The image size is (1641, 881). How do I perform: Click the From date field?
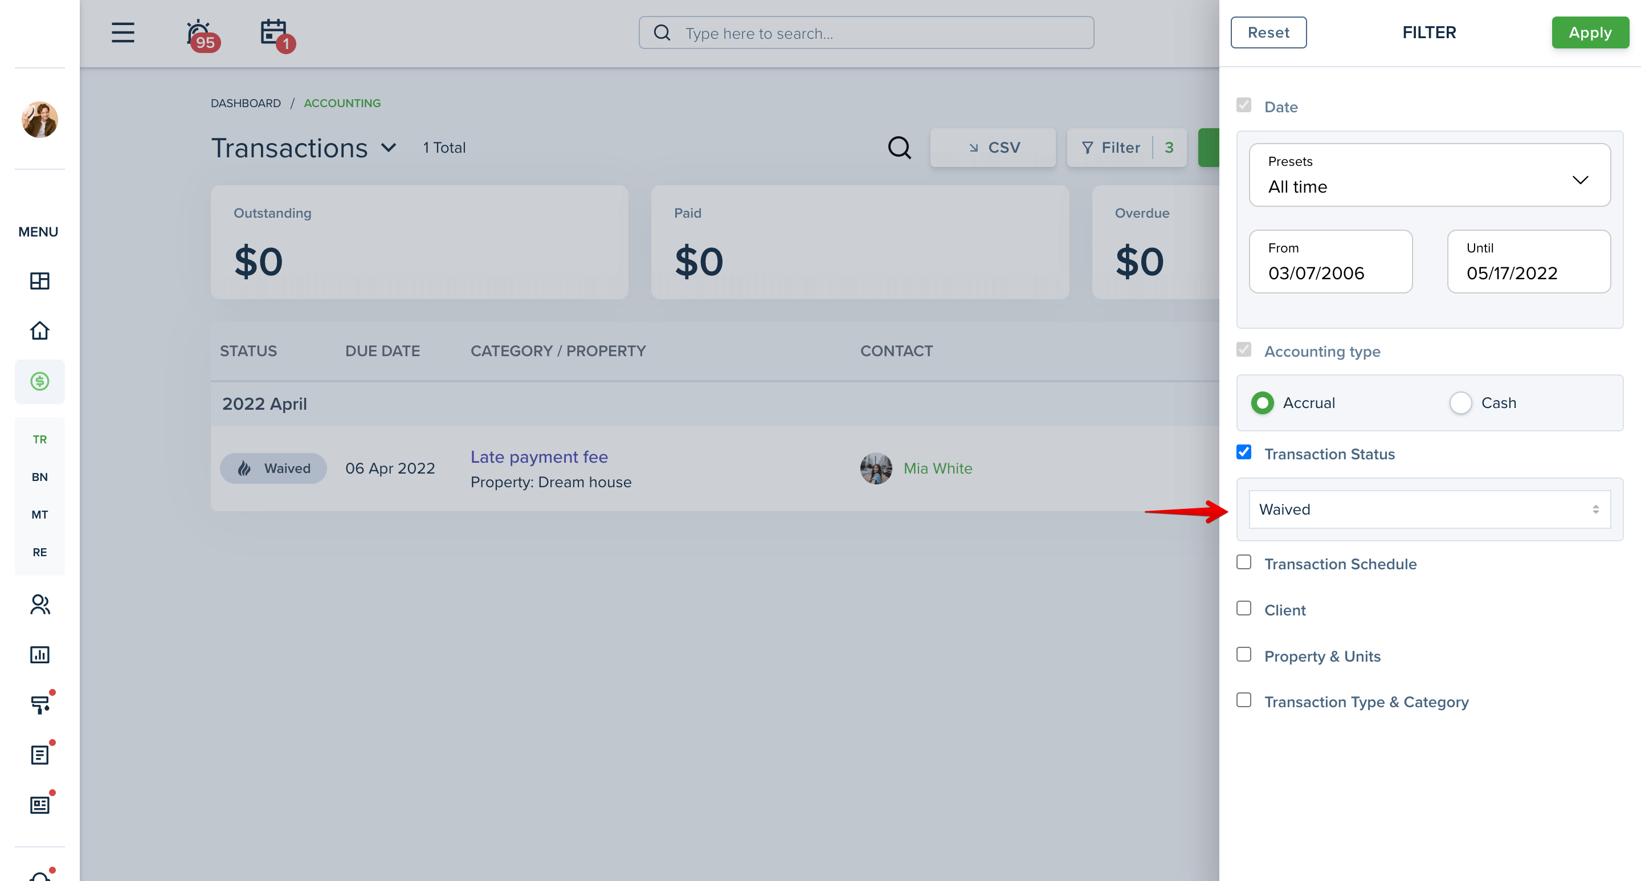(1330, 261)
